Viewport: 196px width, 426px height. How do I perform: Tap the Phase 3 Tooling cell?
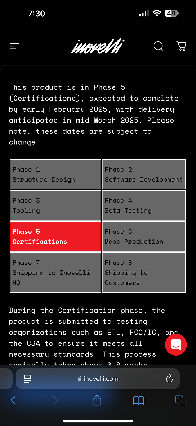(55, 205)
